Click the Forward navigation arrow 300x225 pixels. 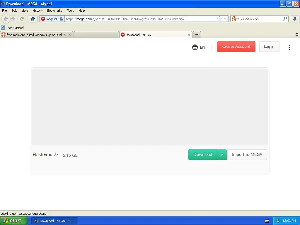coord(13,19)
